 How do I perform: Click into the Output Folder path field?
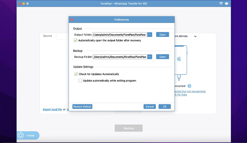[120, 35]
